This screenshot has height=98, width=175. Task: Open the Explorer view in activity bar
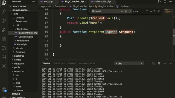(4, 2)
